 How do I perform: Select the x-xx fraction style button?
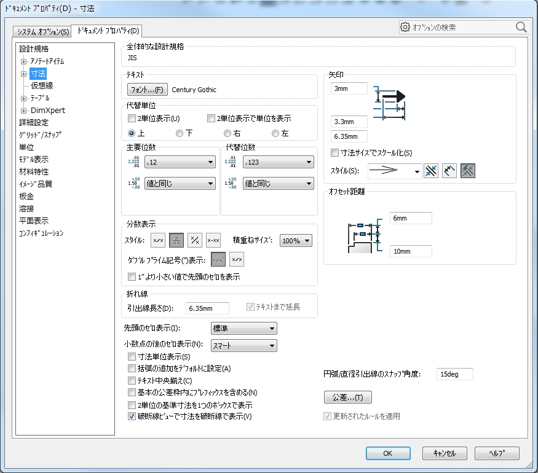pyautogui.click(x=213, y=241)
